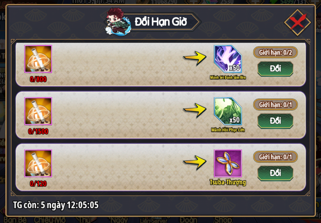
Task: Exchange for Mảnh Hồi Phục Lớn with Đổi
Action: pyautogui.click(x=275, y=121)
